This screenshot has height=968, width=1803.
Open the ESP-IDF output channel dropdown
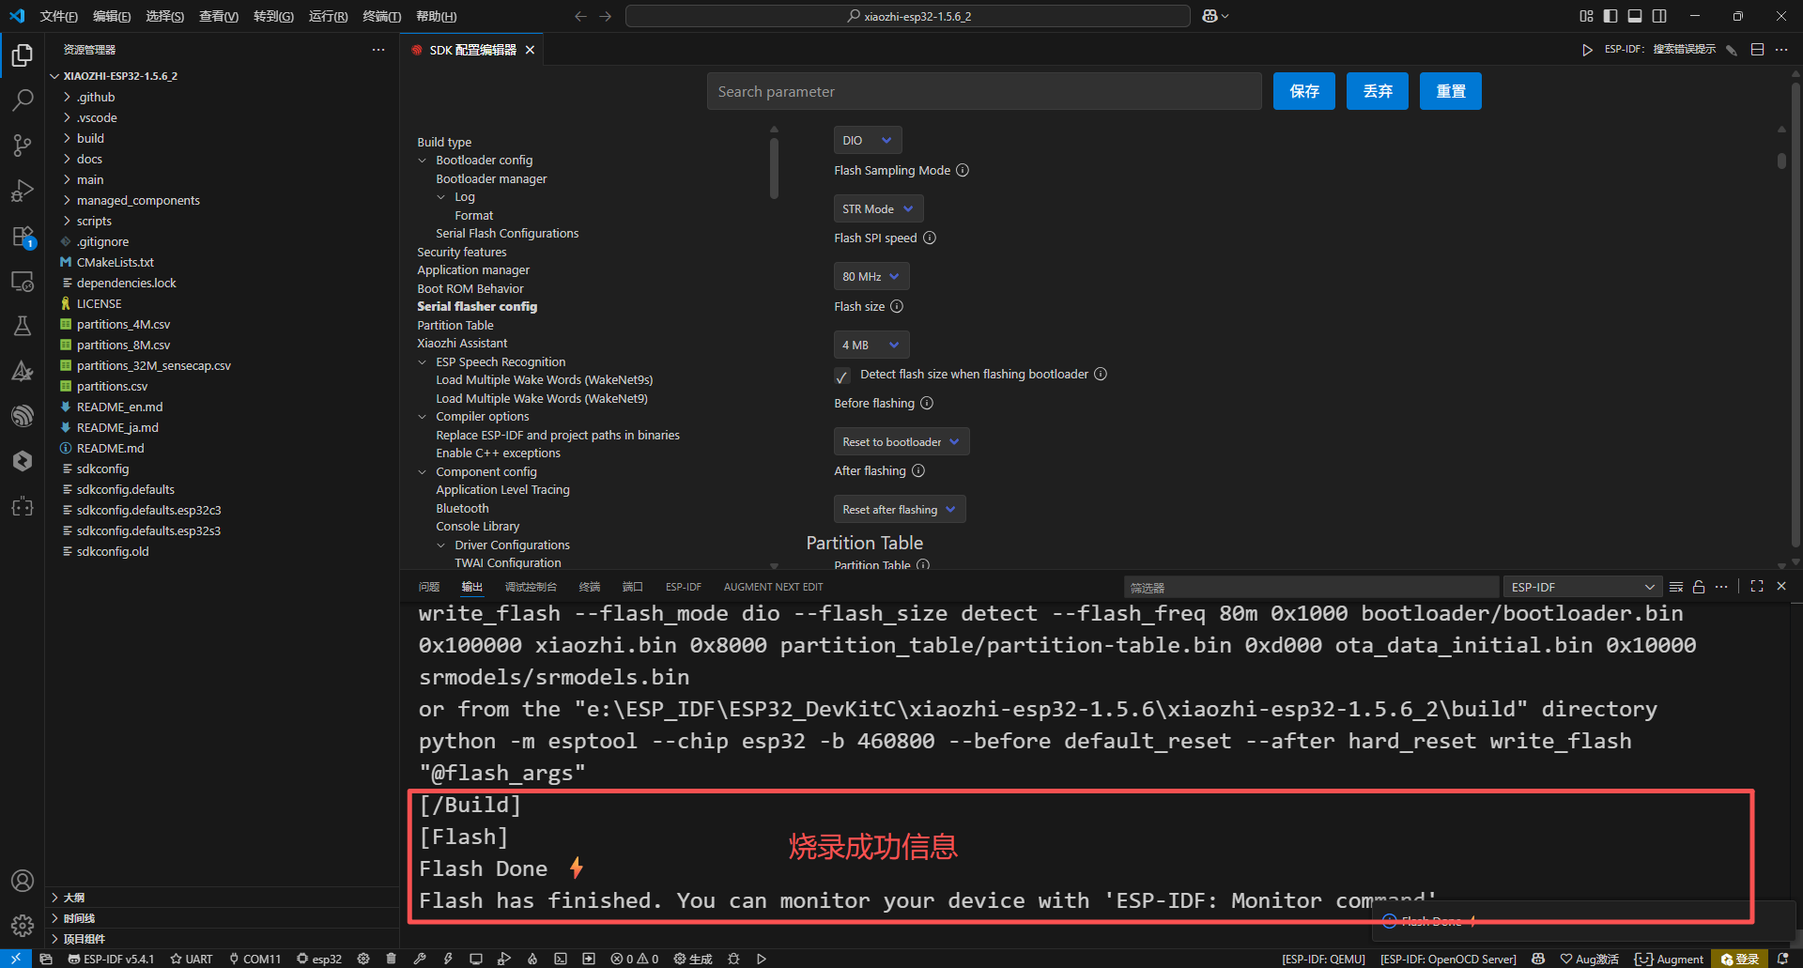coord(1582,587)
